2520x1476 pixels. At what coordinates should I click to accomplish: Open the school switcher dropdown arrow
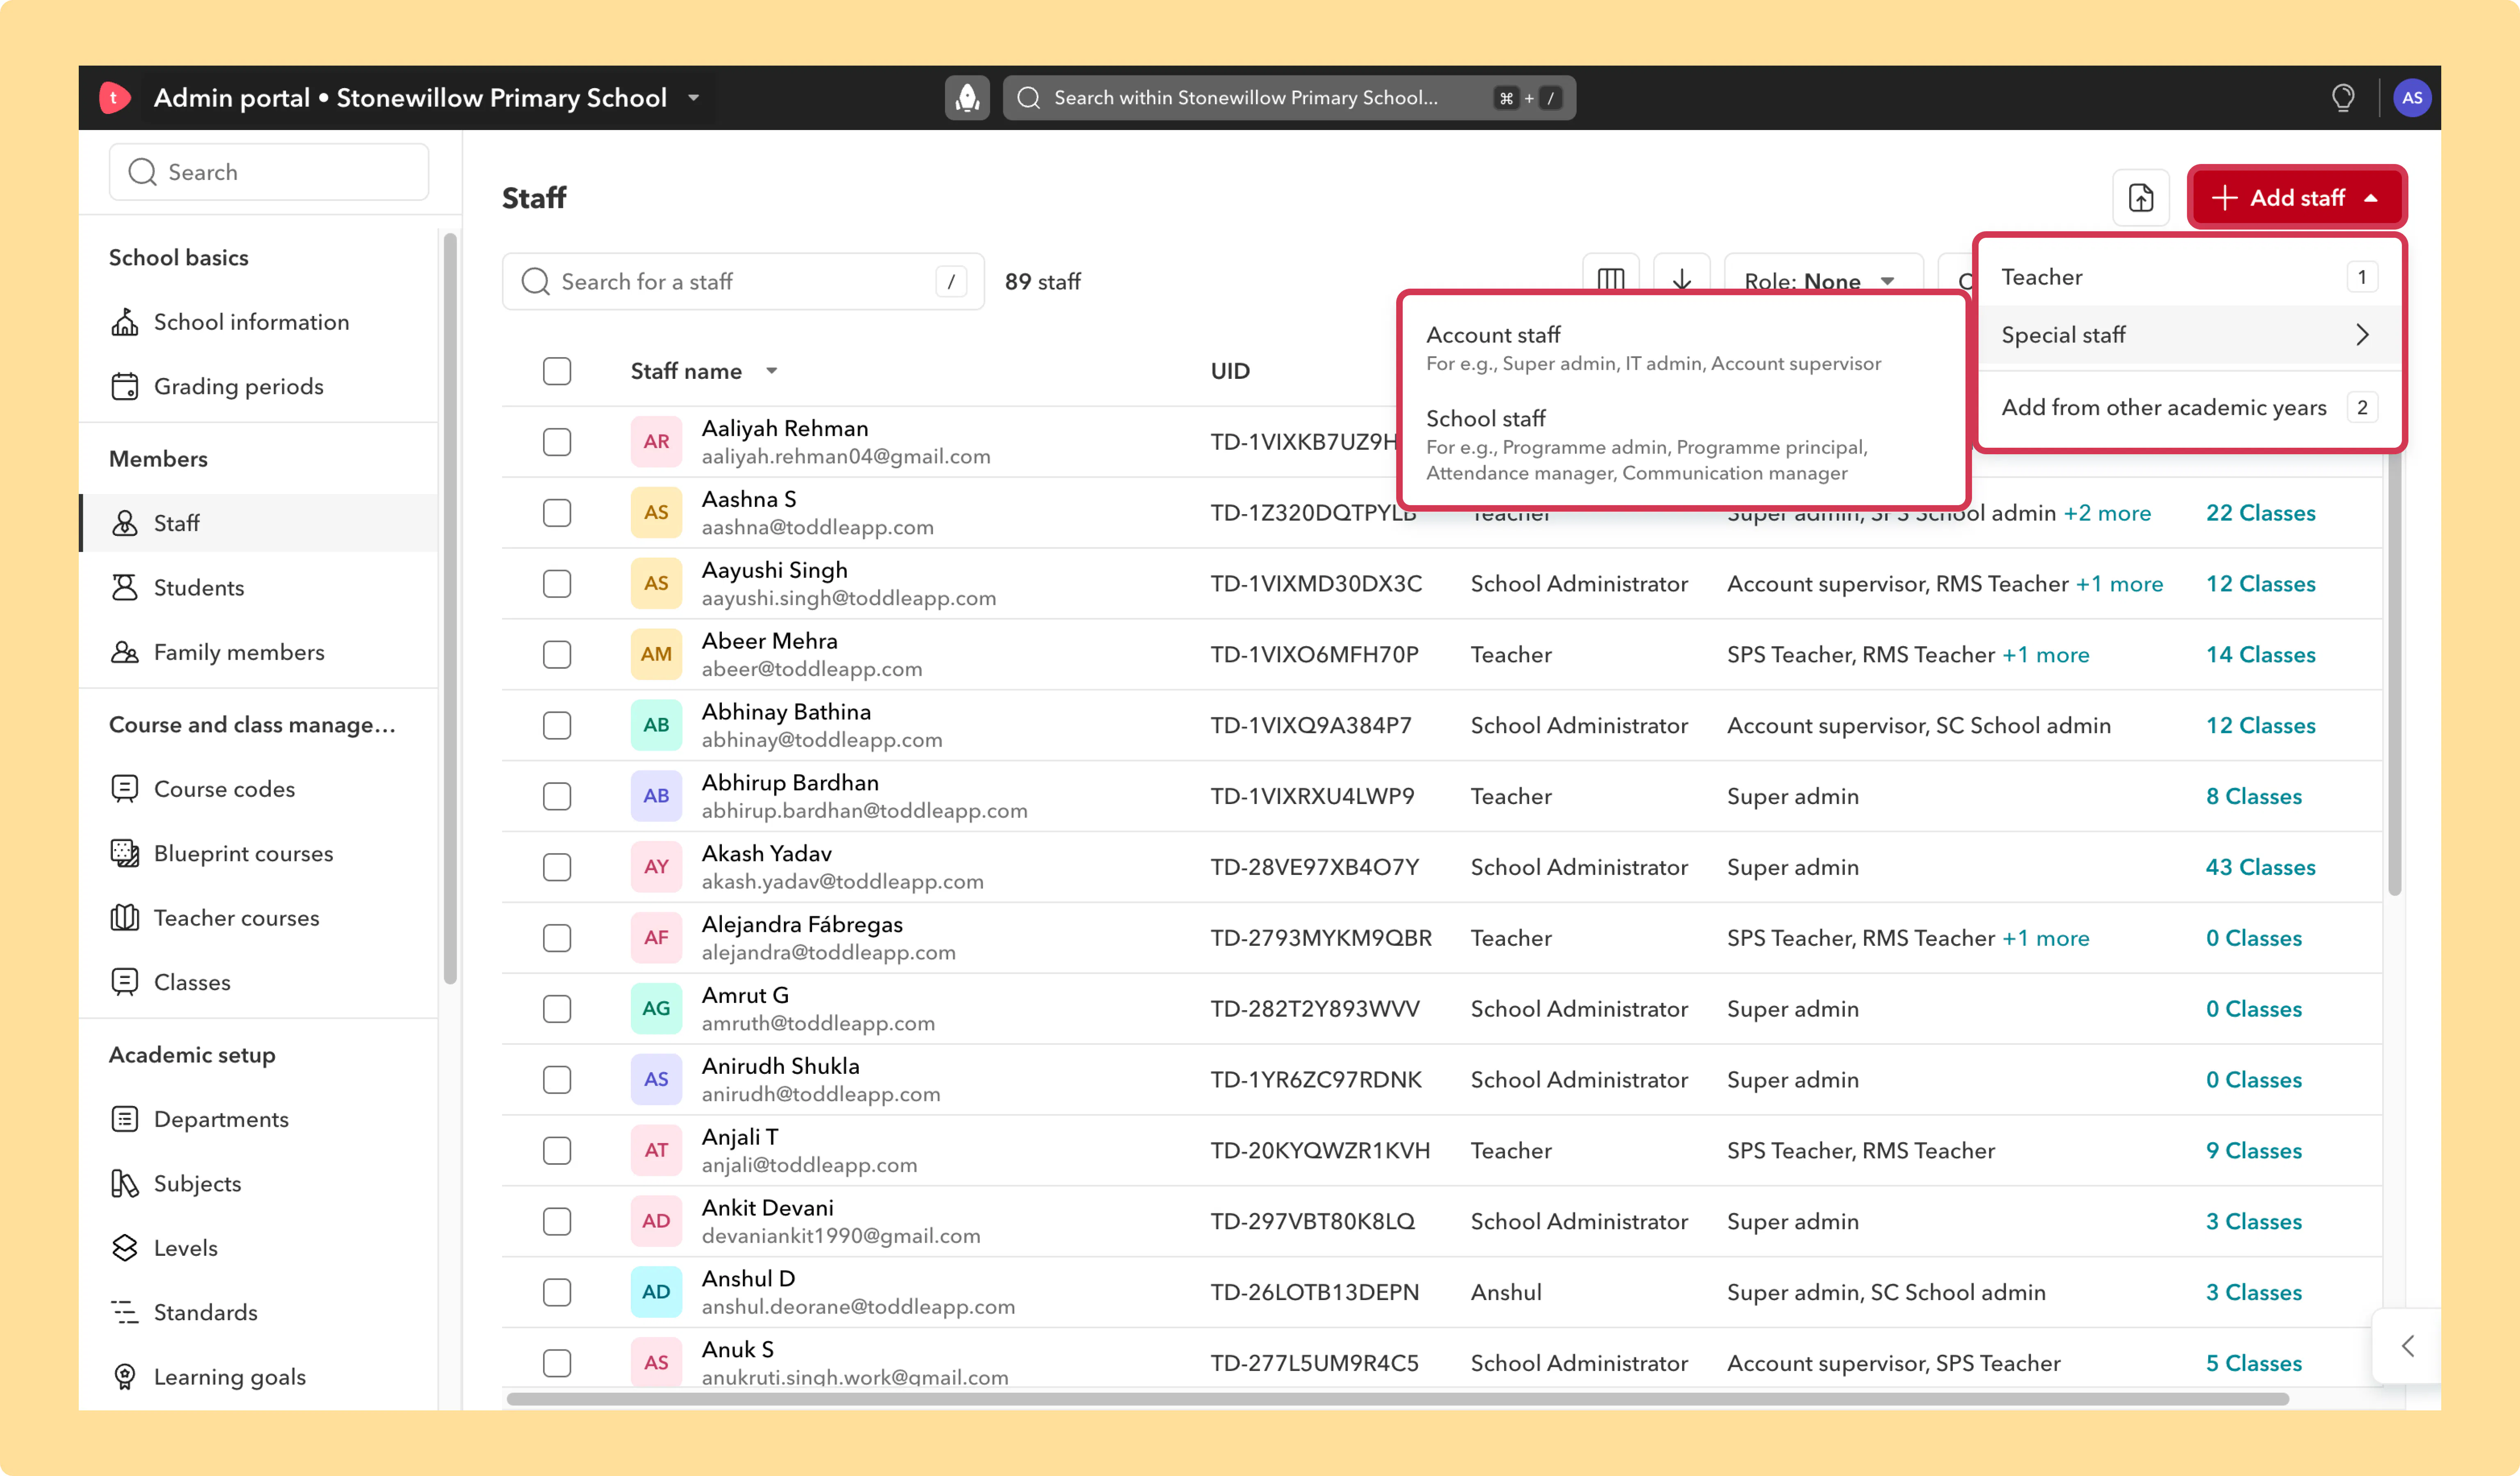(x=693, y=98)
